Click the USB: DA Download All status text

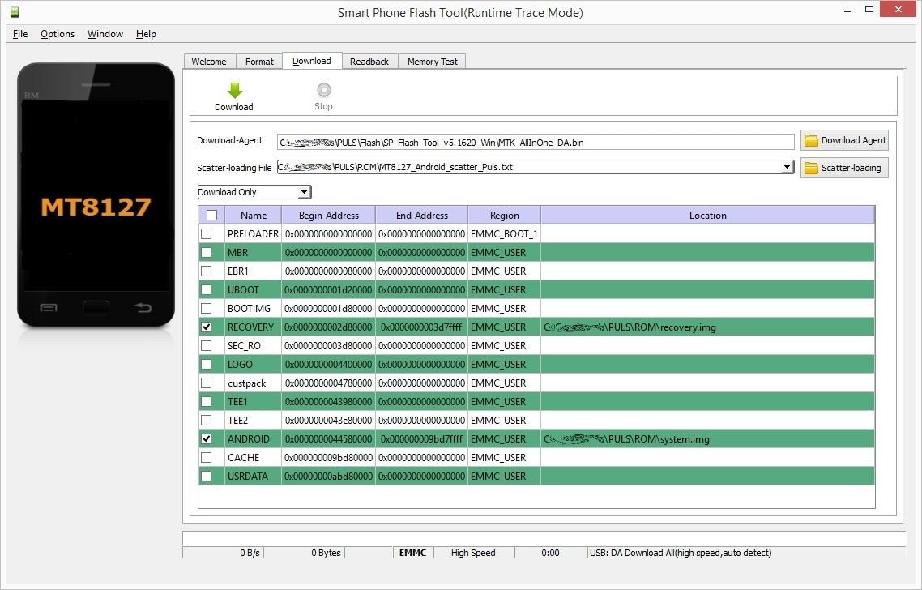pos(681,553)
